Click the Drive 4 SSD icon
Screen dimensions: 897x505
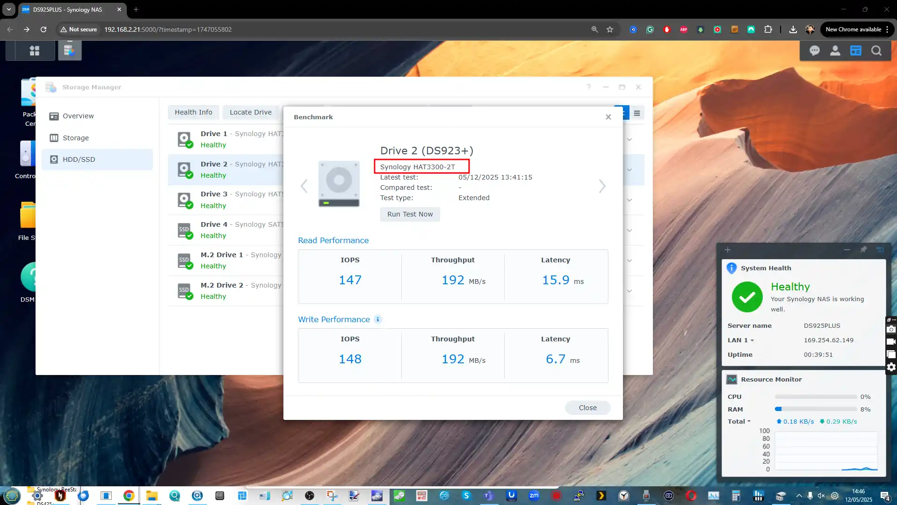tap(185, 231)
